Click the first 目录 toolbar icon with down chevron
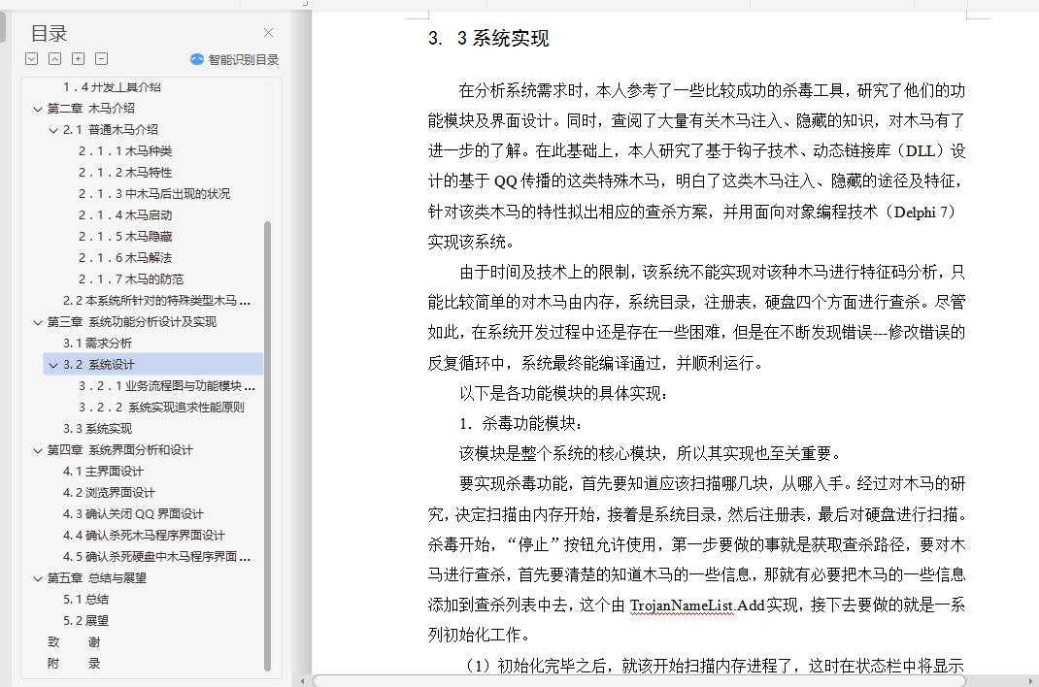This screenshot has width=1039, height=687. click(x=31, y=59)
